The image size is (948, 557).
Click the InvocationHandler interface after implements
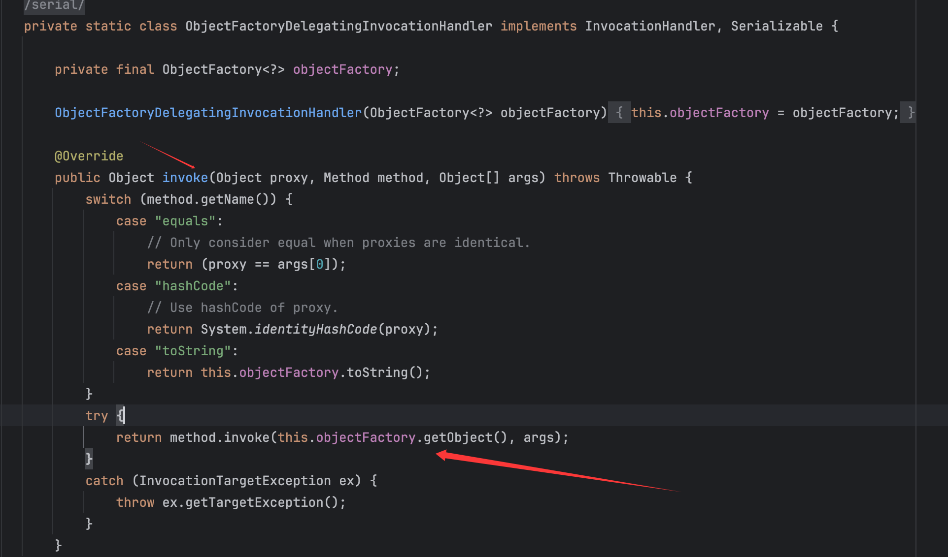point(650,26)
